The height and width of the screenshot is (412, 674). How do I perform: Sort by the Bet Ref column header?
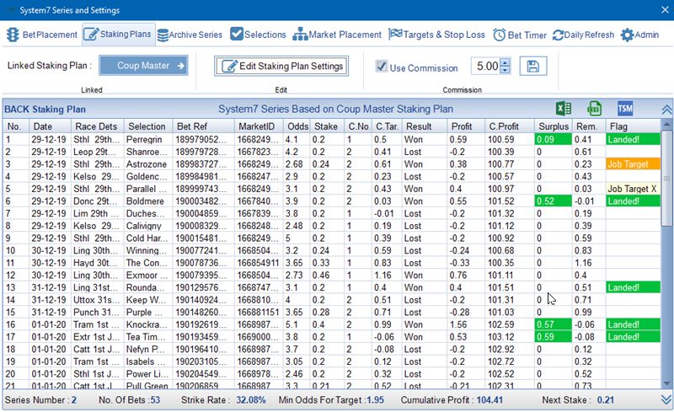pyautogui.click(x=203, y=126)
